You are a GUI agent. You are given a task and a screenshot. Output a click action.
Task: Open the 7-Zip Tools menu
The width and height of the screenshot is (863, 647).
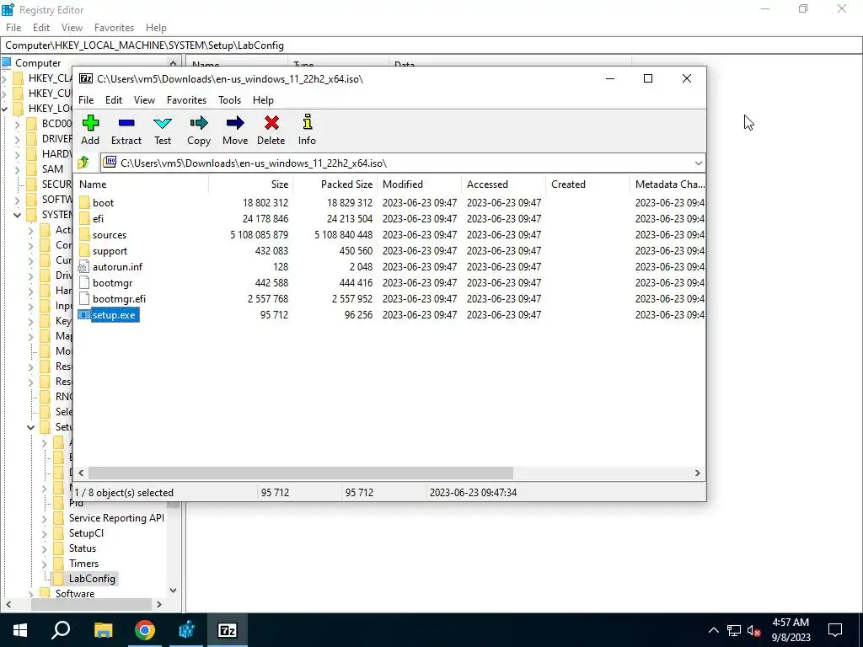[229, 100]
